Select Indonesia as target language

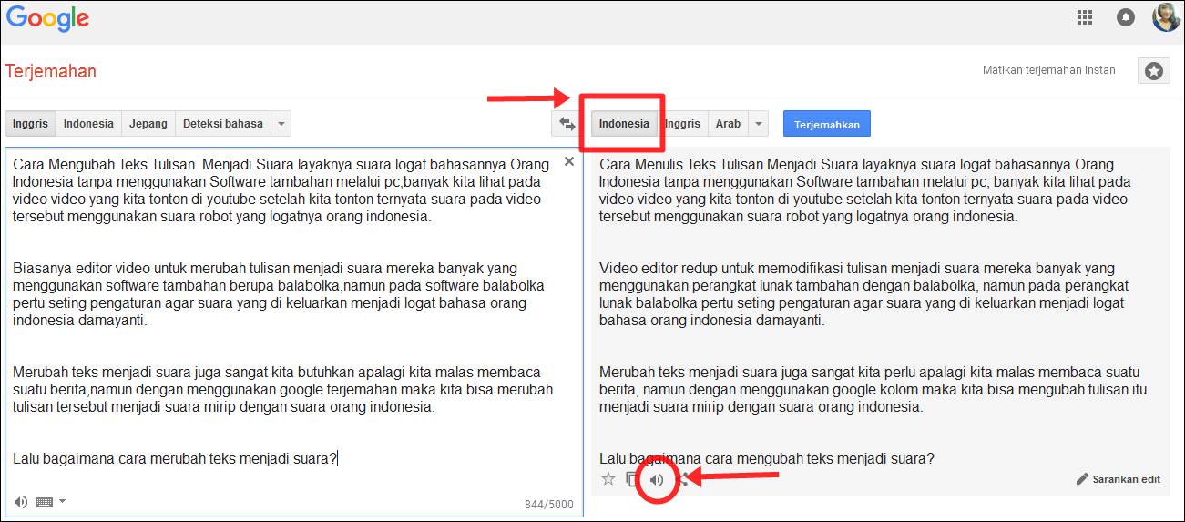[624, 124]
